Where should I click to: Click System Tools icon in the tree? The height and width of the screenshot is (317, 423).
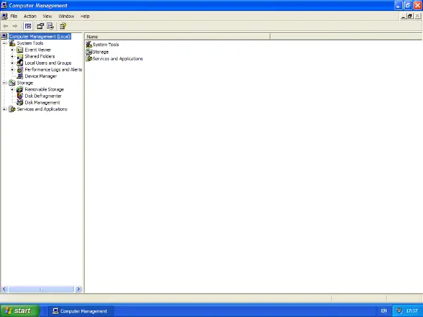(x=12, y=43)
